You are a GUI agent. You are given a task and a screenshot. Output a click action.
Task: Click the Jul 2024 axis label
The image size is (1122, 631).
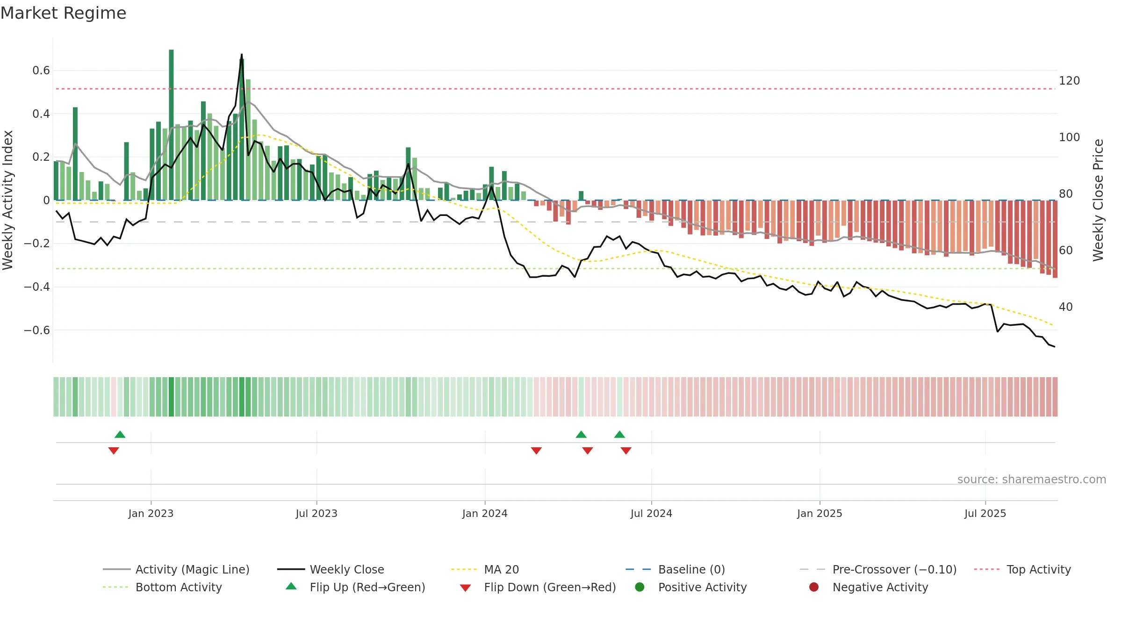tap(651, 513)
